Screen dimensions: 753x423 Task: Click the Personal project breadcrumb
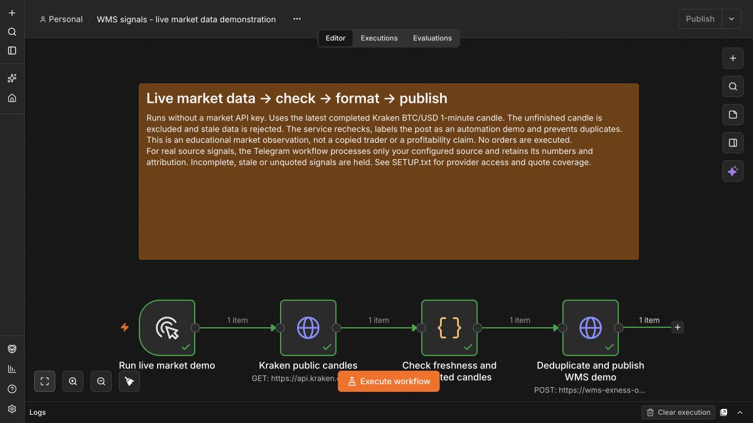point(61,19)
